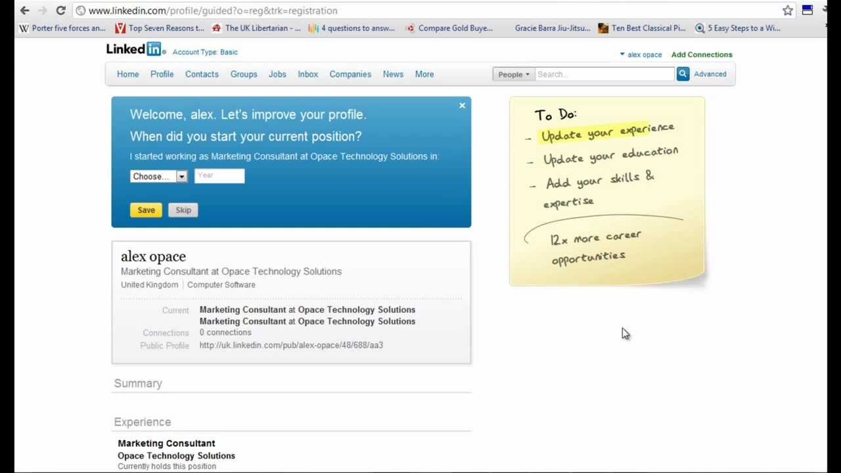Click the browser back arrow
This screenshot has height=473, width=841.
pos(24,11)
